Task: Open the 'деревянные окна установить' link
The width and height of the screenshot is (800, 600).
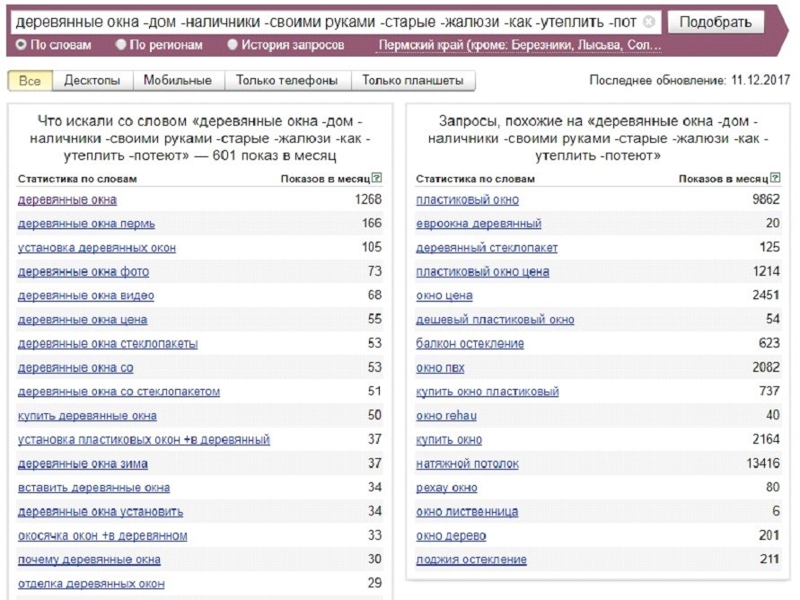Action: pyautogui.click(x=101, y=511)
